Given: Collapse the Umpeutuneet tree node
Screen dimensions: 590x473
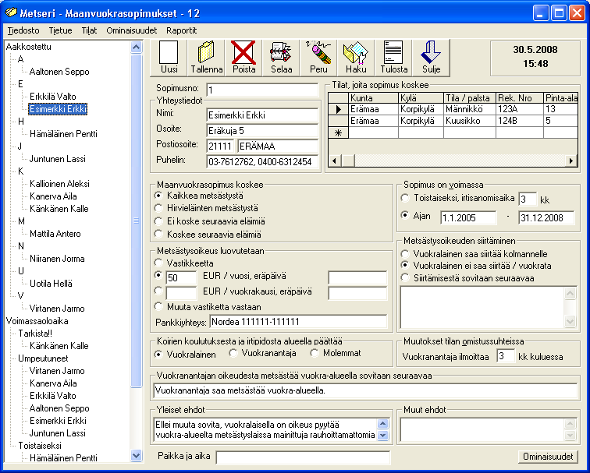Looking at the screenshot, I should tap(43, 358).
